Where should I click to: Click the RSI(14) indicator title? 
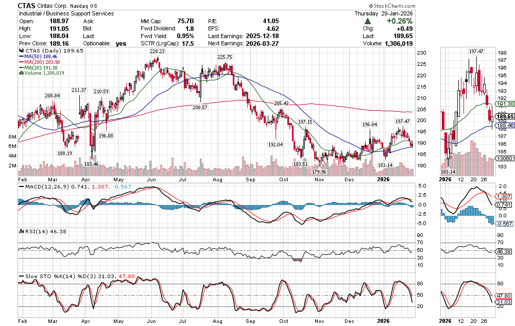36,233
